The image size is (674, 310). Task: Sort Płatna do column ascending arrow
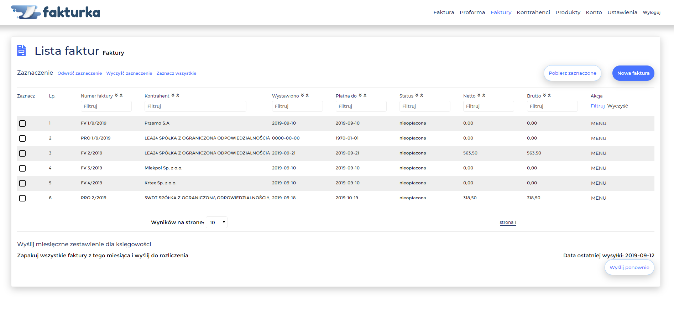pyautogui.click(x=365, y=95)
